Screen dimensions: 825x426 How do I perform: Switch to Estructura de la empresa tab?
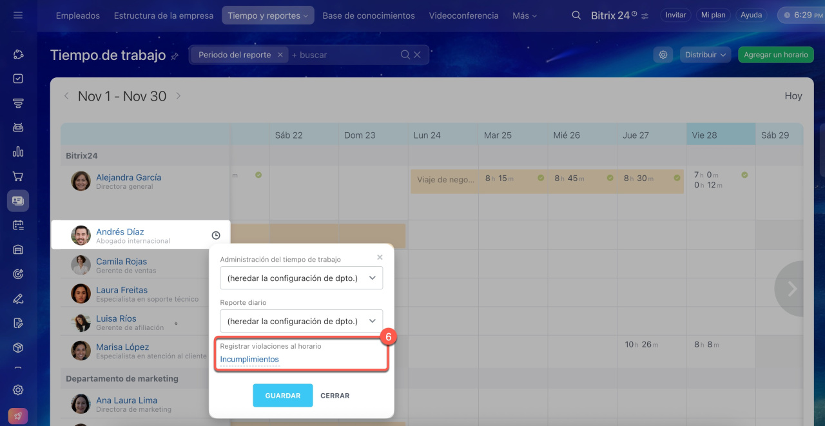pos(163,15)
